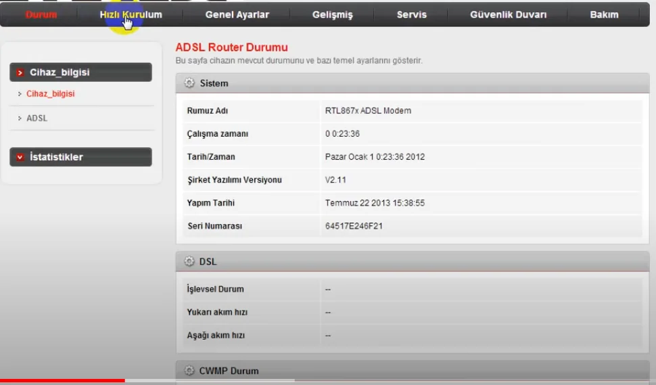Open Güvenlik Duvarı settings

pos(508,14)
